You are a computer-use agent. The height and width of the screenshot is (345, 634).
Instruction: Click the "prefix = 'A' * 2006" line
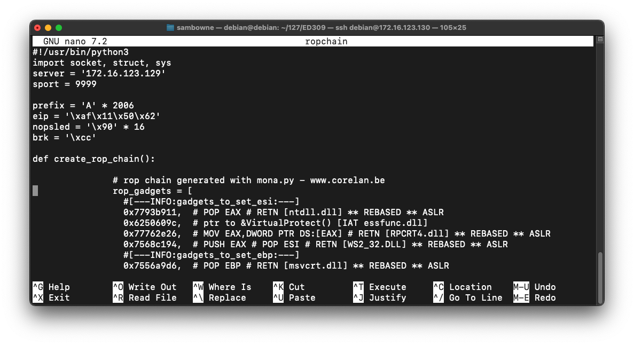tap(83, 106)
